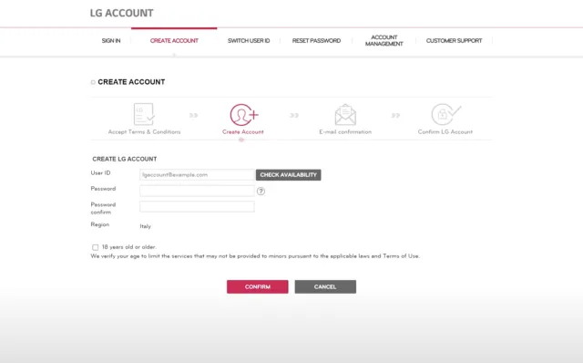
Task: Open the Sign In tab
Action: (111, 40)
